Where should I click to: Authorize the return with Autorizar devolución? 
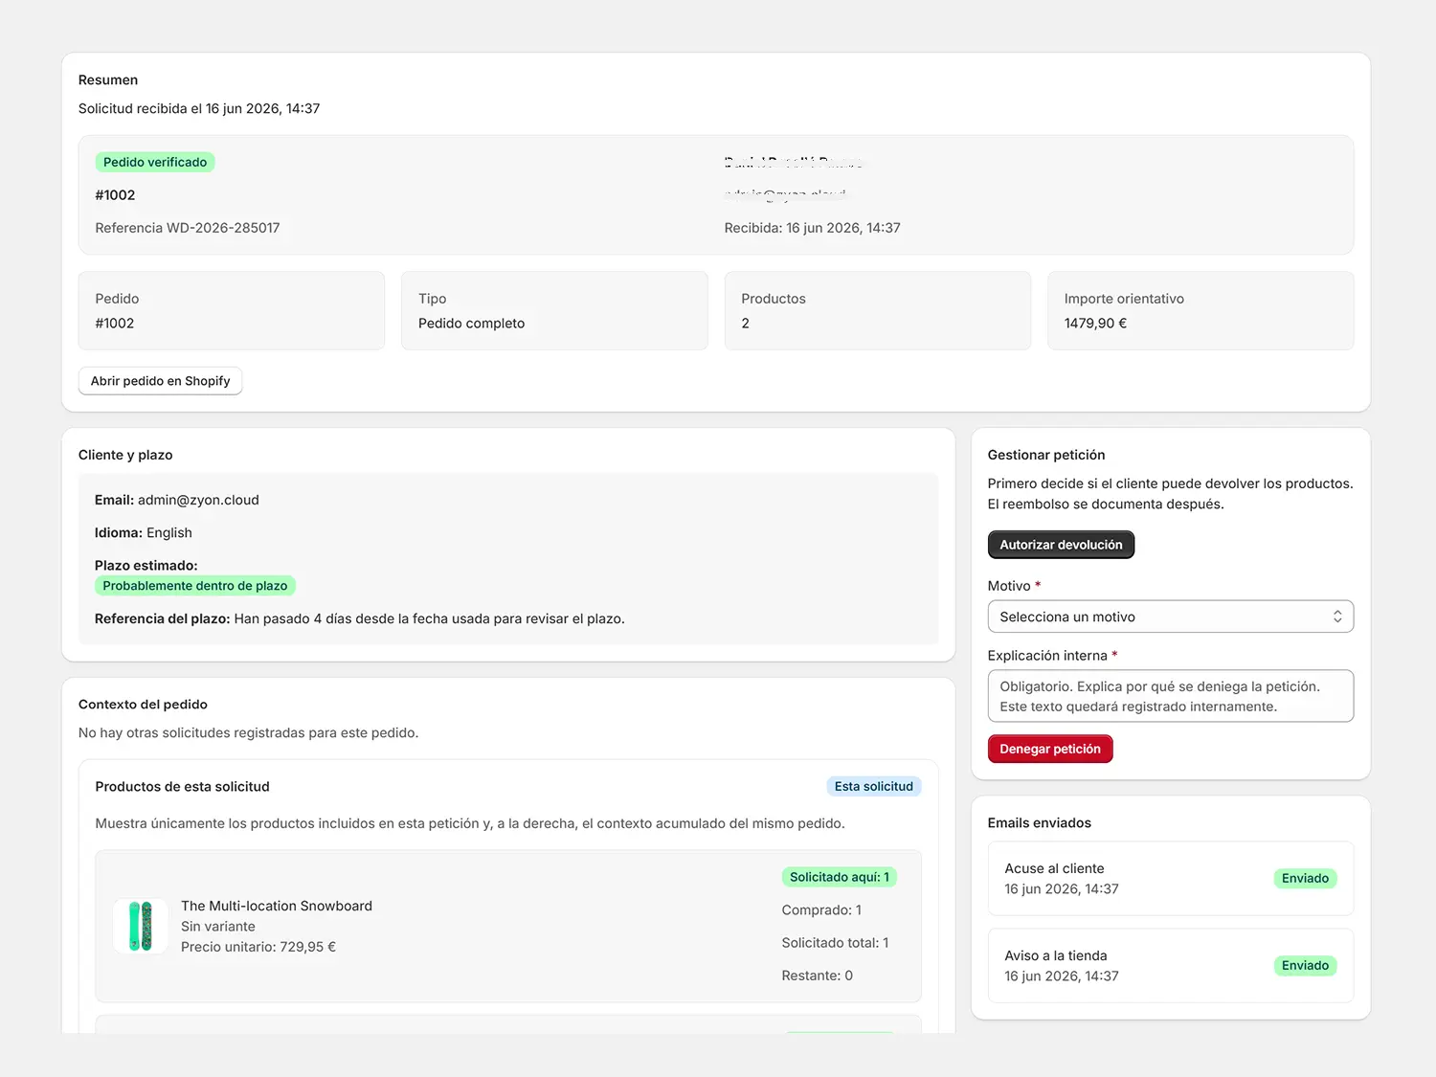(1061, 545)
